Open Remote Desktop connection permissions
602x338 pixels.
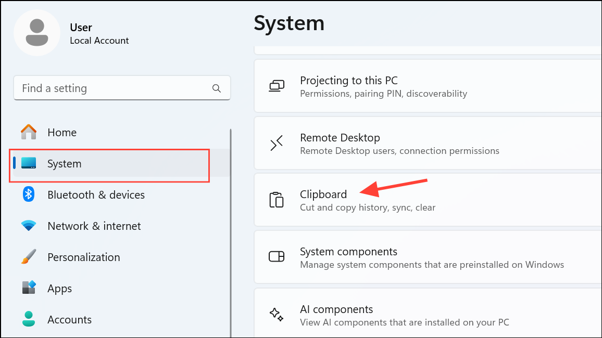tap(399, 144)
